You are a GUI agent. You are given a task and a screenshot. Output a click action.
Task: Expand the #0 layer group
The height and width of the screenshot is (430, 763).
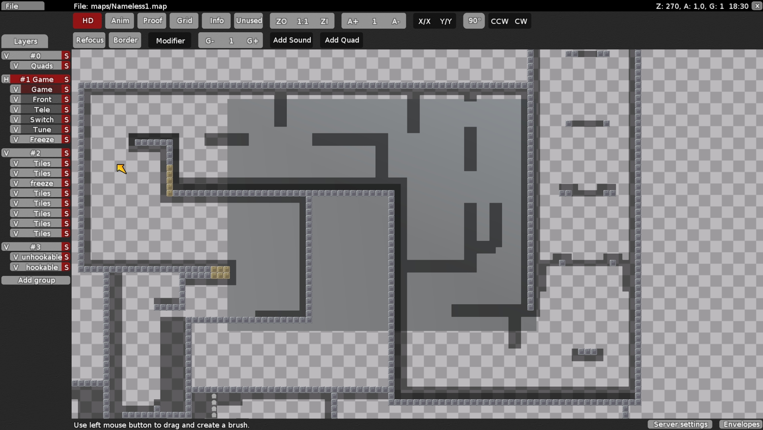(6, 55)
